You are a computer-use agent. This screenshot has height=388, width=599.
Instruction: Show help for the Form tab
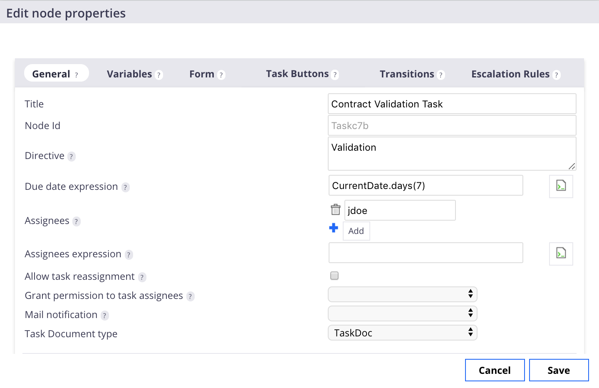221,75
